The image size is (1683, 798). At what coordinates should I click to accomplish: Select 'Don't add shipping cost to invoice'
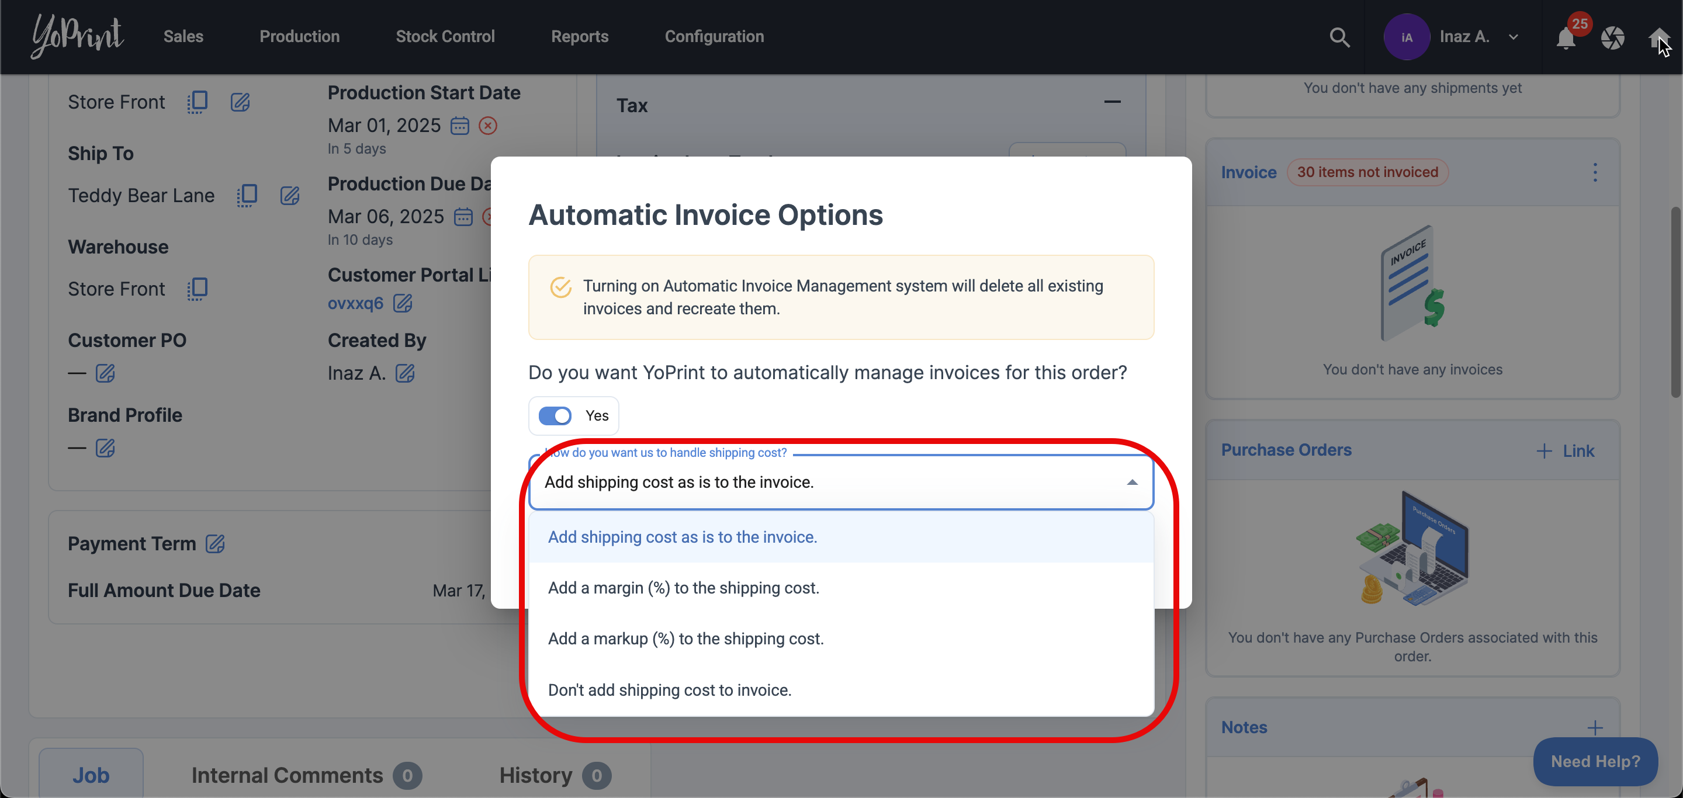(x=841, y=691)
